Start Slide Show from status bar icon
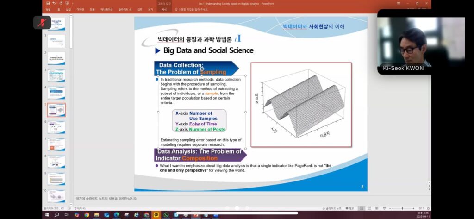The height and width of the screenshot is (219, 474). (x=384, y=208)
